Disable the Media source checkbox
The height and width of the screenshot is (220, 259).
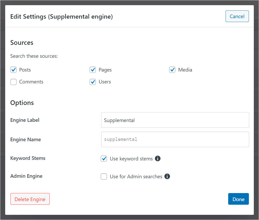point(172,70)
